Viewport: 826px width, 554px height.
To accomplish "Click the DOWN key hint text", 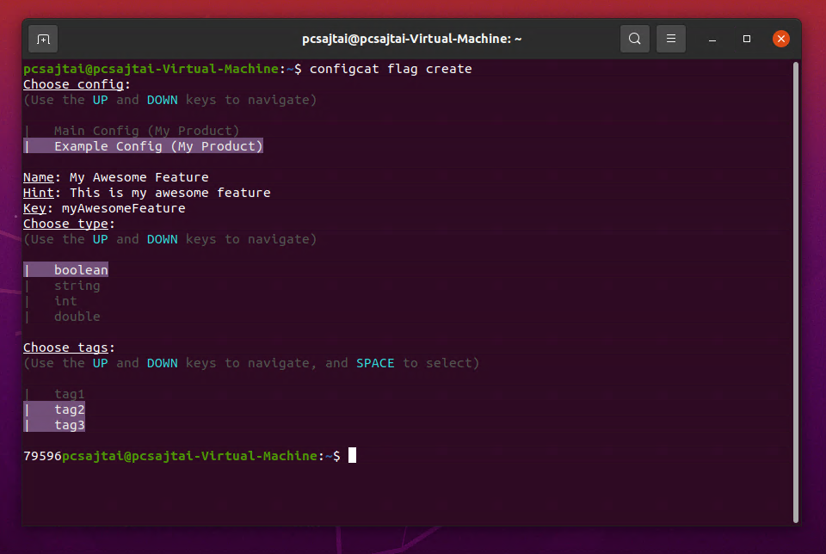I will [163, 99].
